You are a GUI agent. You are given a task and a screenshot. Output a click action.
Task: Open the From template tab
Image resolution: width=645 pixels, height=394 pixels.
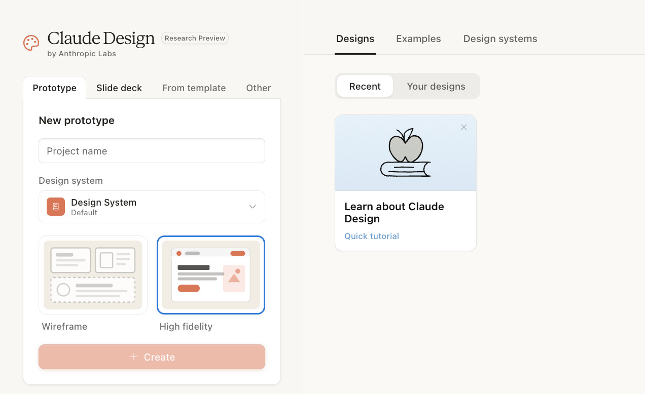point(194,88)
